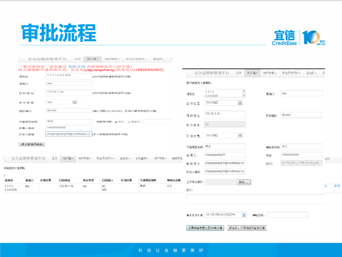
Task: Click the source address field with 1.1.1.1,2.3.4.0/24
Action: click(x=69, y=76)
